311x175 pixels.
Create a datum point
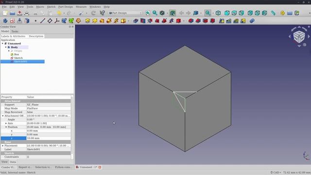coord(35,21)
